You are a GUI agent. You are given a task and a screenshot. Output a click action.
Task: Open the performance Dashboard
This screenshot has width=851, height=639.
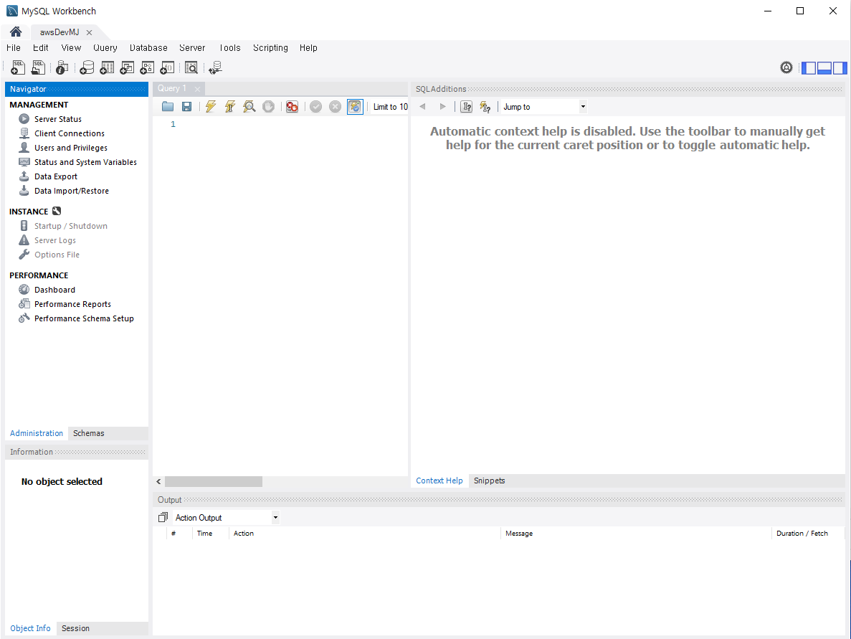coord(54,290)
